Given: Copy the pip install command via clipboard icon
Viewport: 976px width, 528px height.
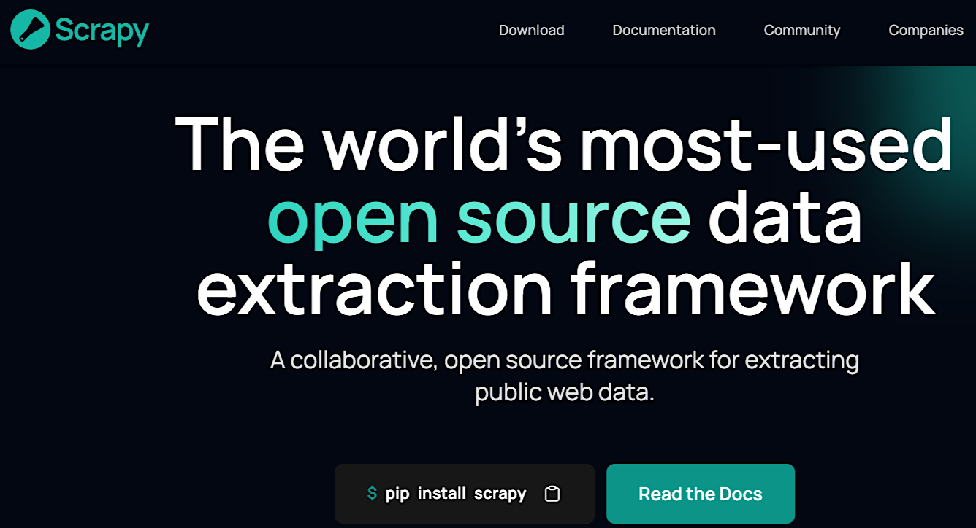Looking at the screenshot, I should click(552, 494).
